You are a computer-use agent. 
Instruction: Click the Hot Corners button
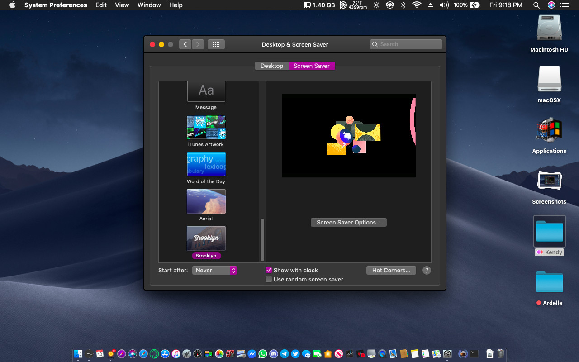point(391,270)
